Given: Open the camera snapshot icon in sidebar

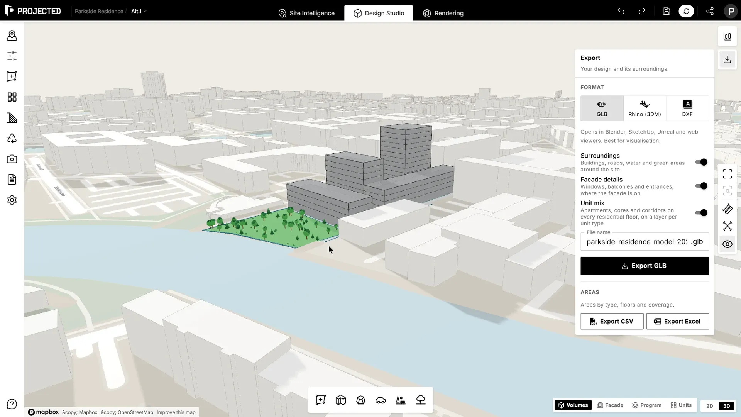Looking at the screenshot, I should pos(12,159).
